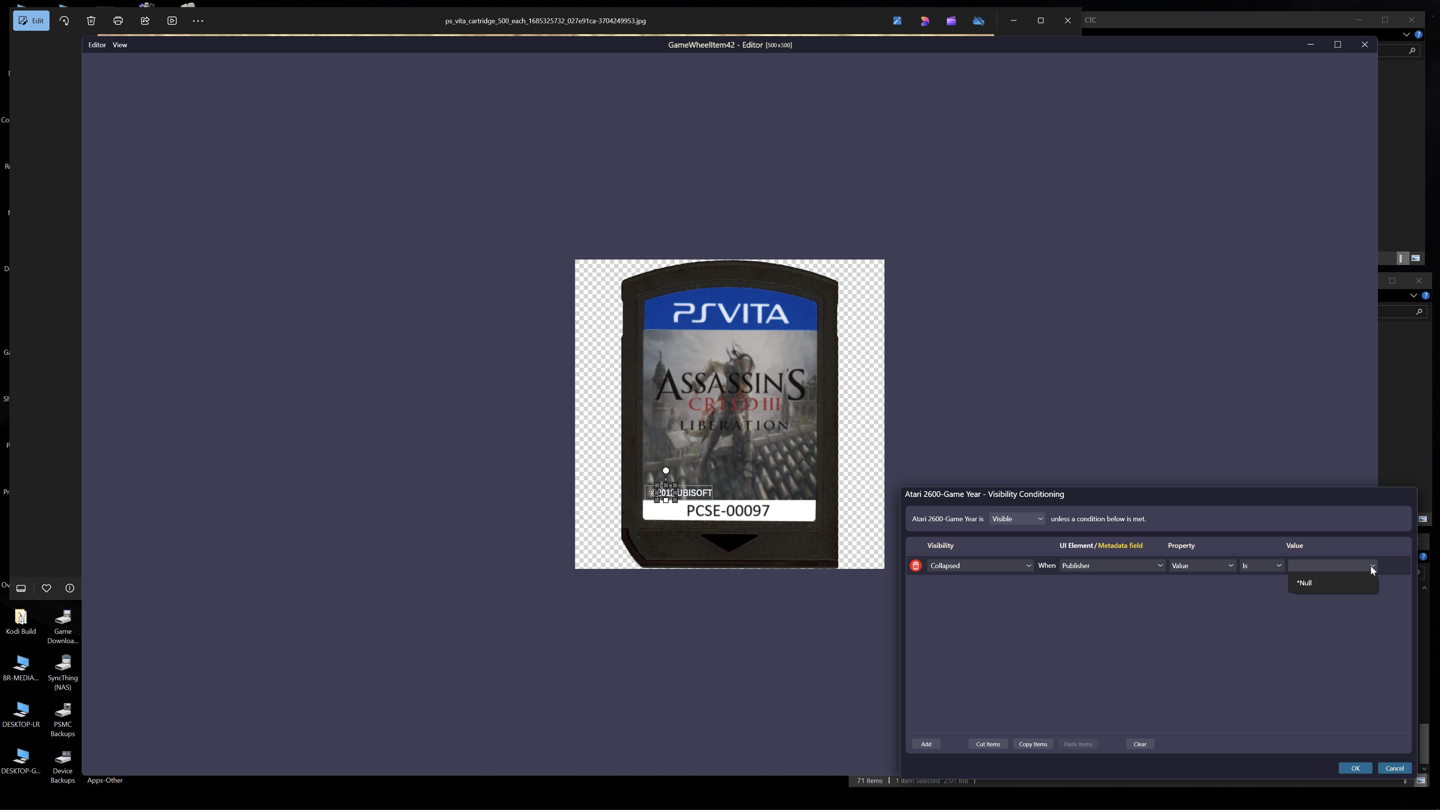
Task: Click the Add button
Action: coord(926,744)
